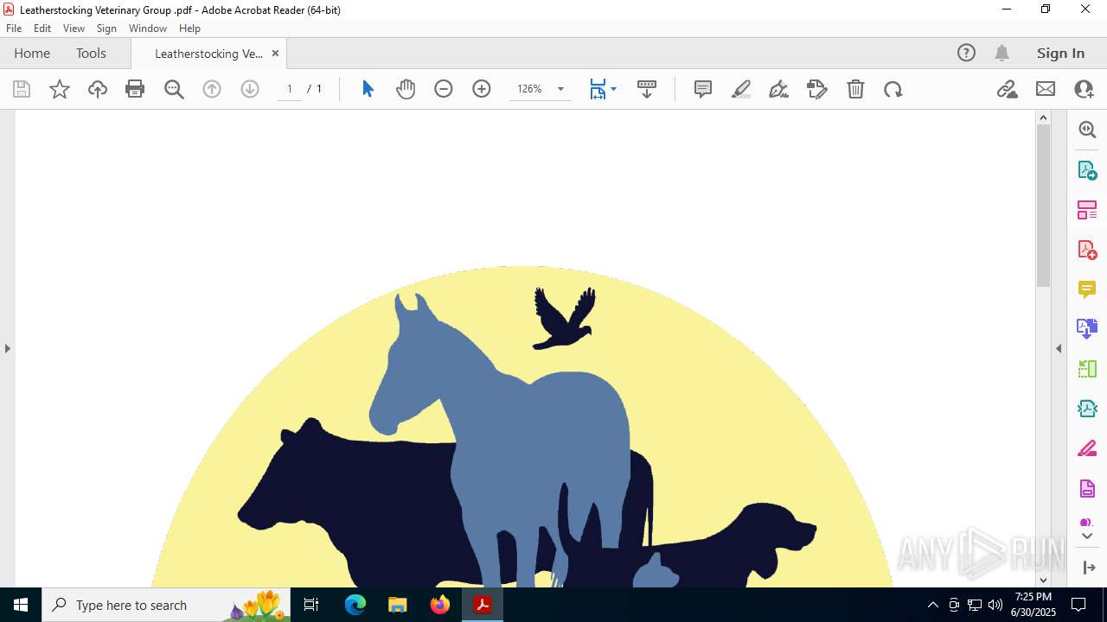
Task: Open Firefox from the taskbar
Action: (x=440, y=605)
